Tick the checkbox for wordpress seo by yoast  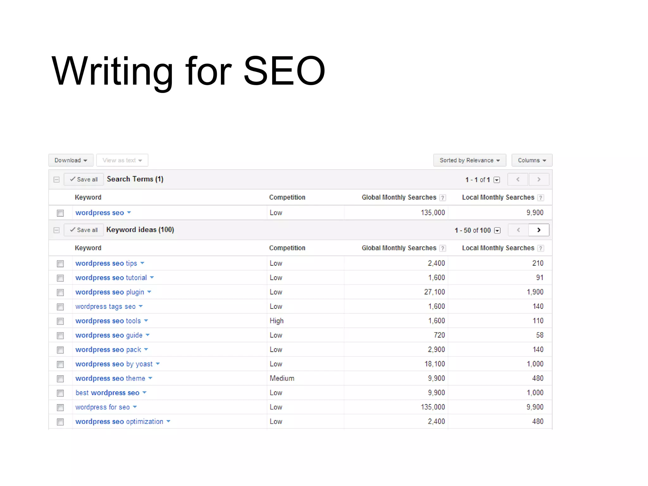(60, 364)
